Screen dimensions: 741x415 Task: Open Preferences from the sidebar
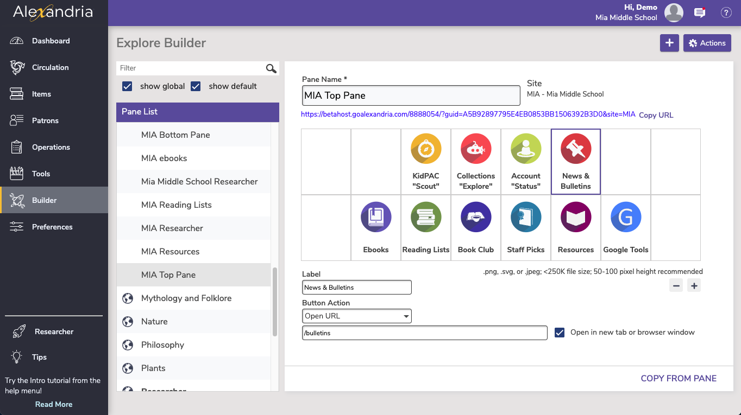52,227
